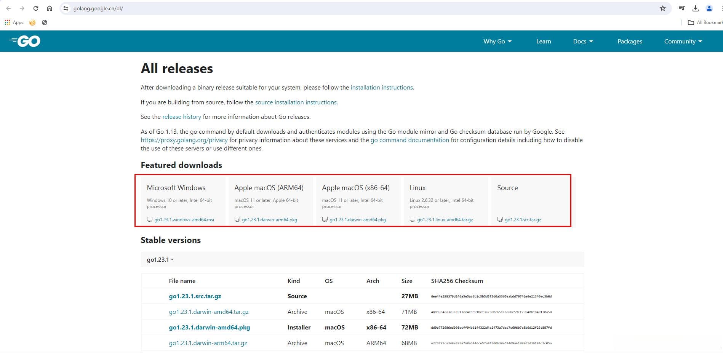This screenshot has height=355, width=723.
Task: Click the browser forward arrow
Action: pos(22,8)
